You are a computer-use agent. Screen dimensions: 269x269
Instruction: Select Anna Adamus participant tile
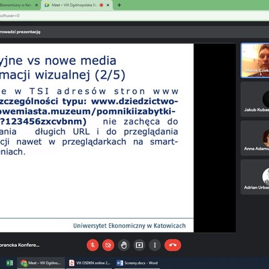(x=255, y=138)
